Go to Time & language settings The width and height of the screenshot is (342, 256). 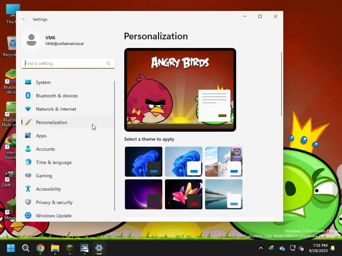pyautogui.click(x=67, y=162)
